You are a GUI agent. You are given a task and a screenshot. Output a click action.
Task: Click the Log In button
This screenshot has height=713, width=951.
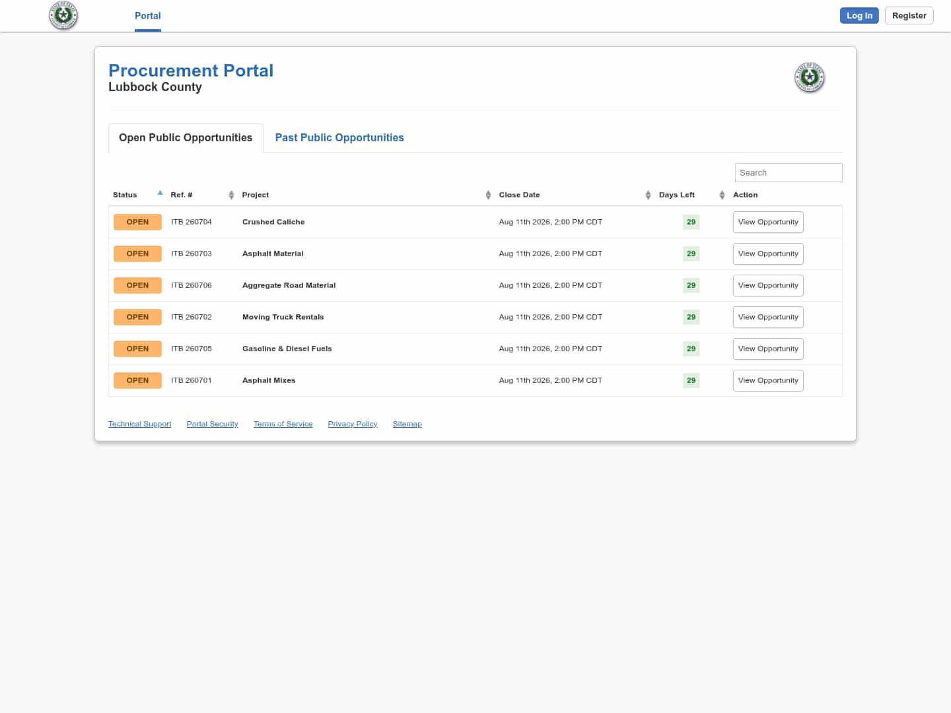coord(859,16)
